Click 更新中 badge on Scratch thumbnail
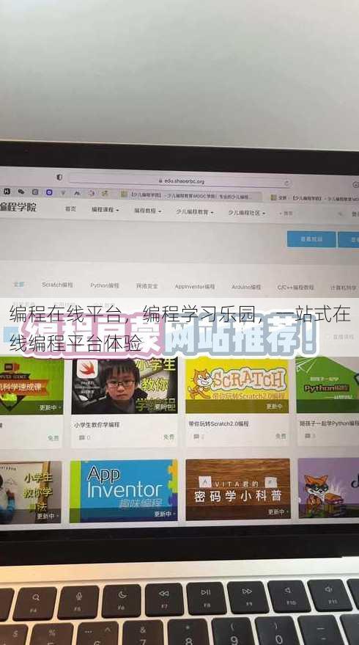Image resolution: width=359 pixels, height=645 pixels. click(275, 407)
